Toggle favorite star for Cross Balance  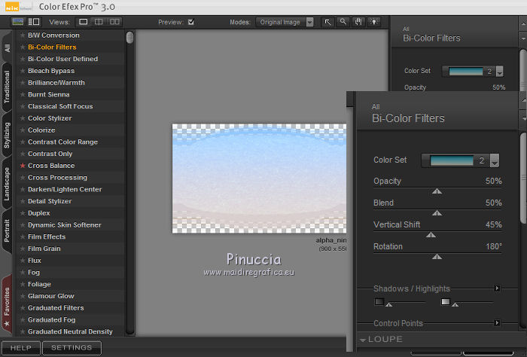click(x=23, y=166)
